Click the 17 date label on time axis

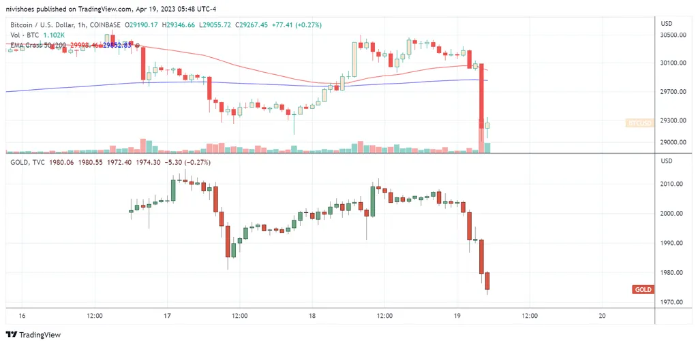tap(167, 316)
